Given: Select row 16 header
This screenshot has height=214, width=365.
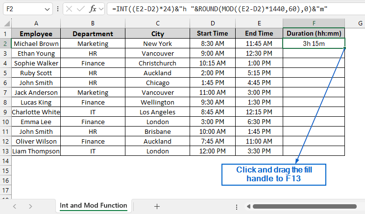Looking at the screenshot, I should 5,181.
